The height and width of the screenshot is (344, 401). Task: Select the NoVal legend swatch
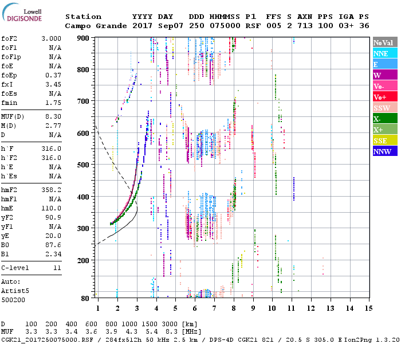[x=384, y=42]
